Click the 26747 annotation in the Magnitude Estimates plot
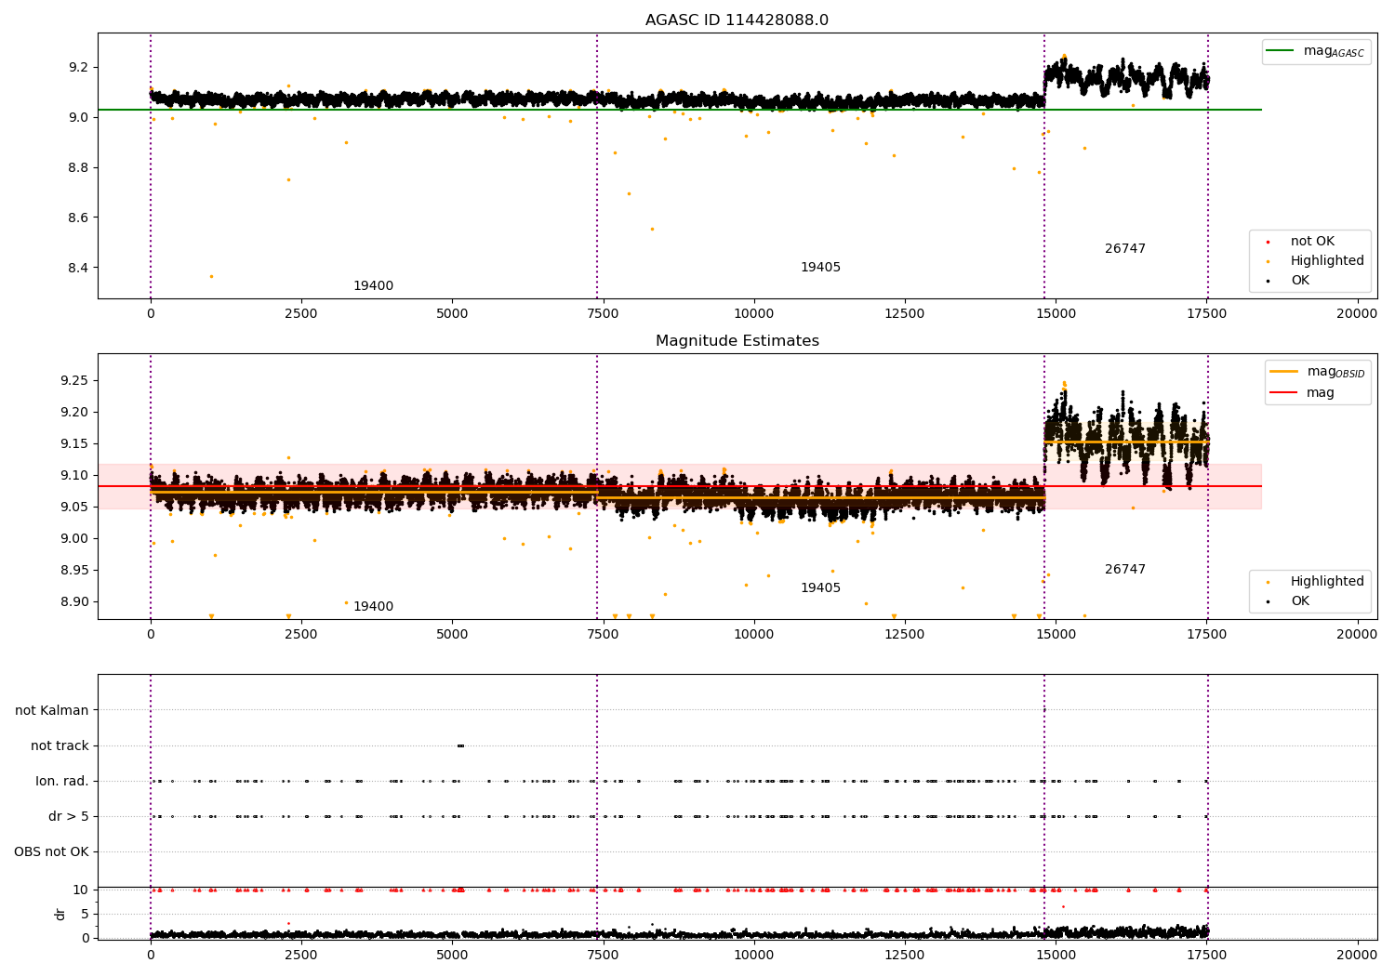The image size is (1395, 976). coord(1125,570)
